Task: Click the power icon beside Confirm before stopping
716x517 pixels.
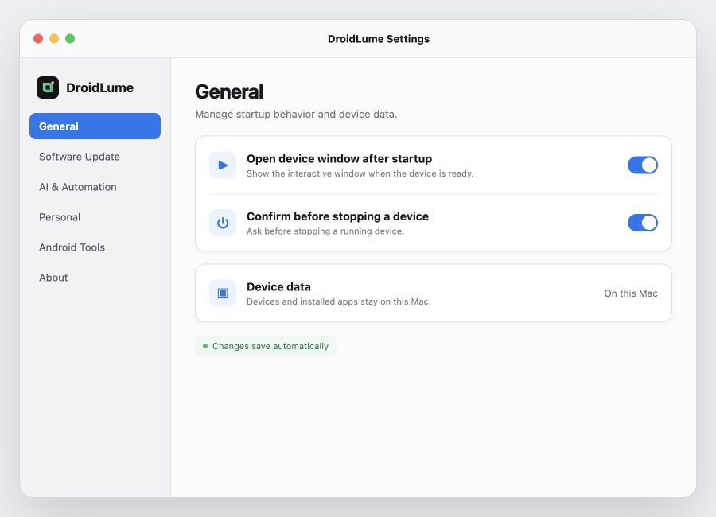Action: tap(223, 223)
